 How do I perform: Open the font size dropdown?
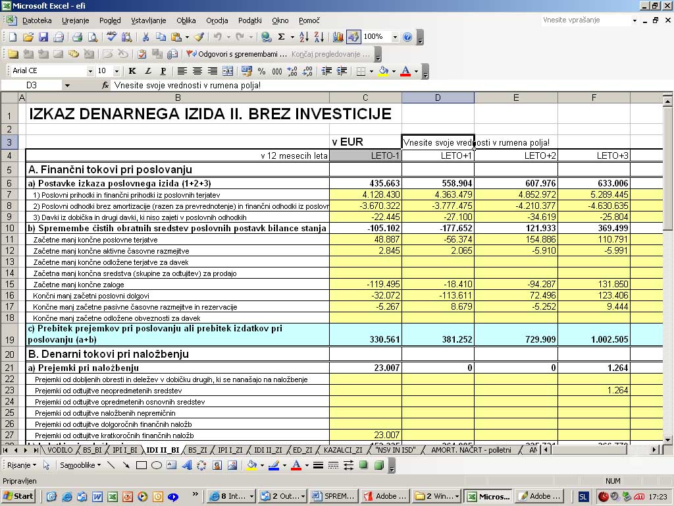pyautogui.click(x=117, y=71)
